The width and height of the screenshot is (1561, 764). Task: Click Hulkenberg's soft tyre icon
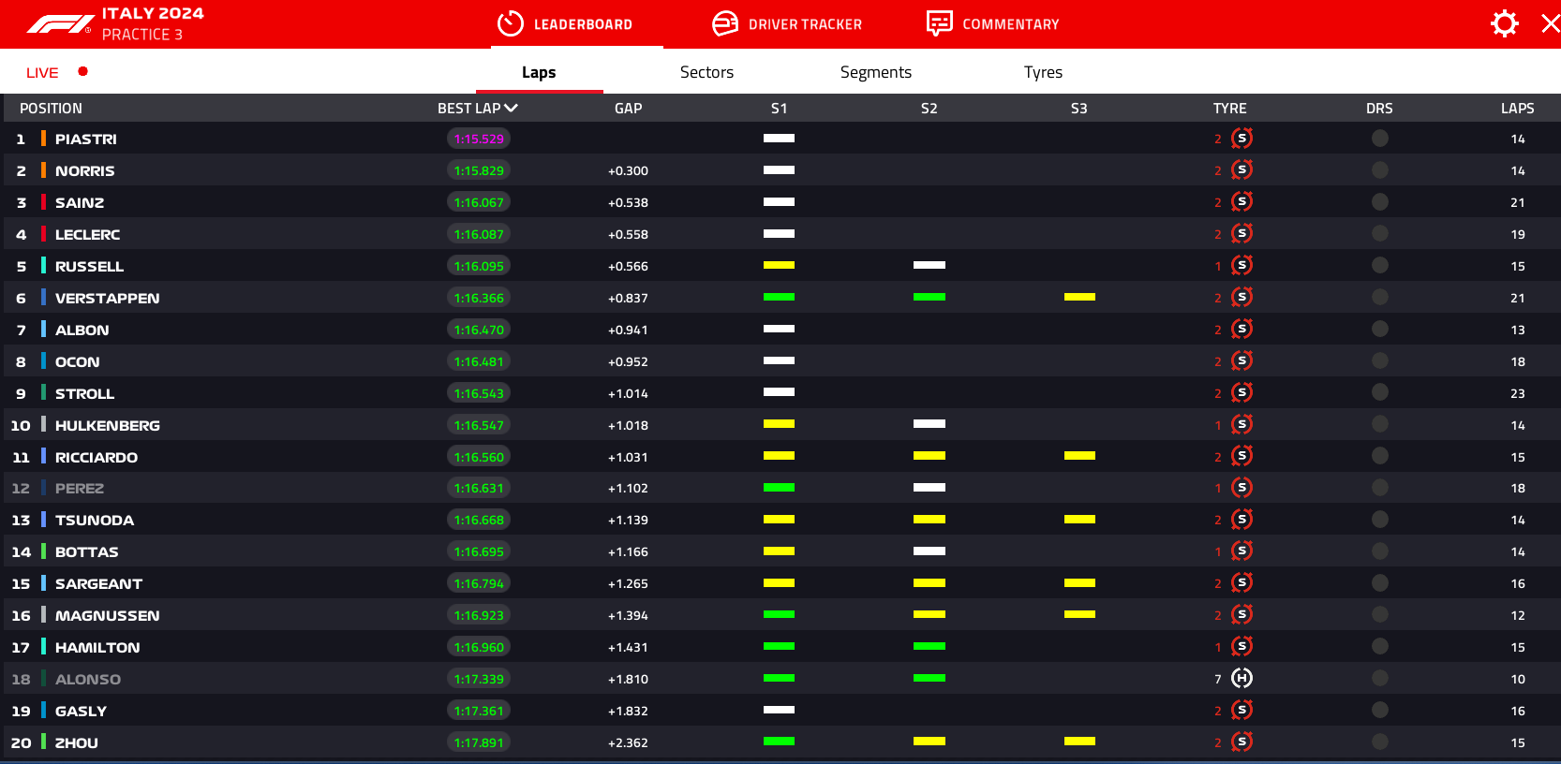(x=1241, y=425)
